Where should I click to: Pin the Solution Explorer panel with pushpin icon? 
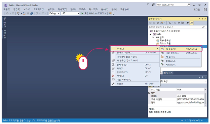coord(202,19)
